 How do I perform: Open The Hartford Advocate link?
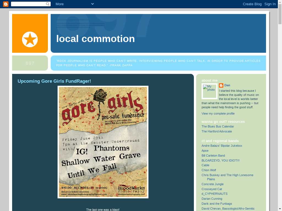[x=216, y=132]
